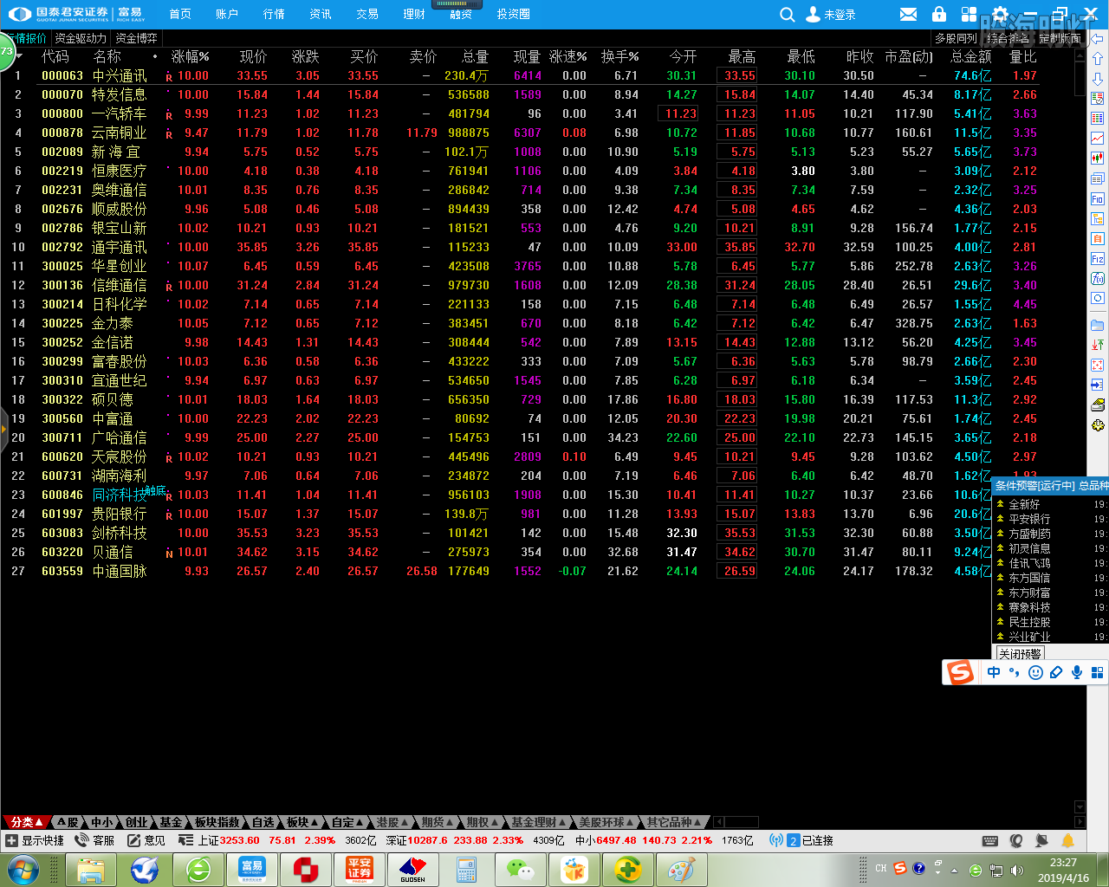Open the Sogou emoji smiley icon
The height and width of the screenshot is (887, 1109).
click(1035, 672)
